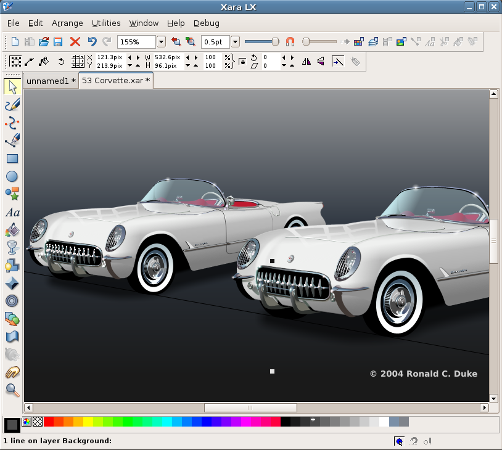Select the Shadow tool
The width and height of the screenshot is (502, 450).
tap(12, 265)
